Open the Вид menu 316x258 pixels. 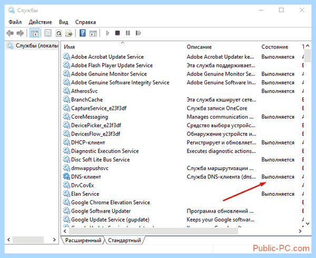64,22
